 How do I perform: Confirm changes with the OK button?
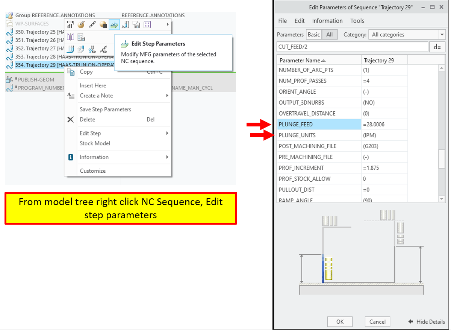[340, 322]
